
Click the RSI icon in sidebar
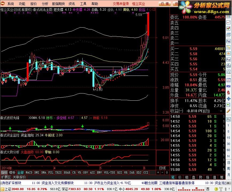(228, 86)
